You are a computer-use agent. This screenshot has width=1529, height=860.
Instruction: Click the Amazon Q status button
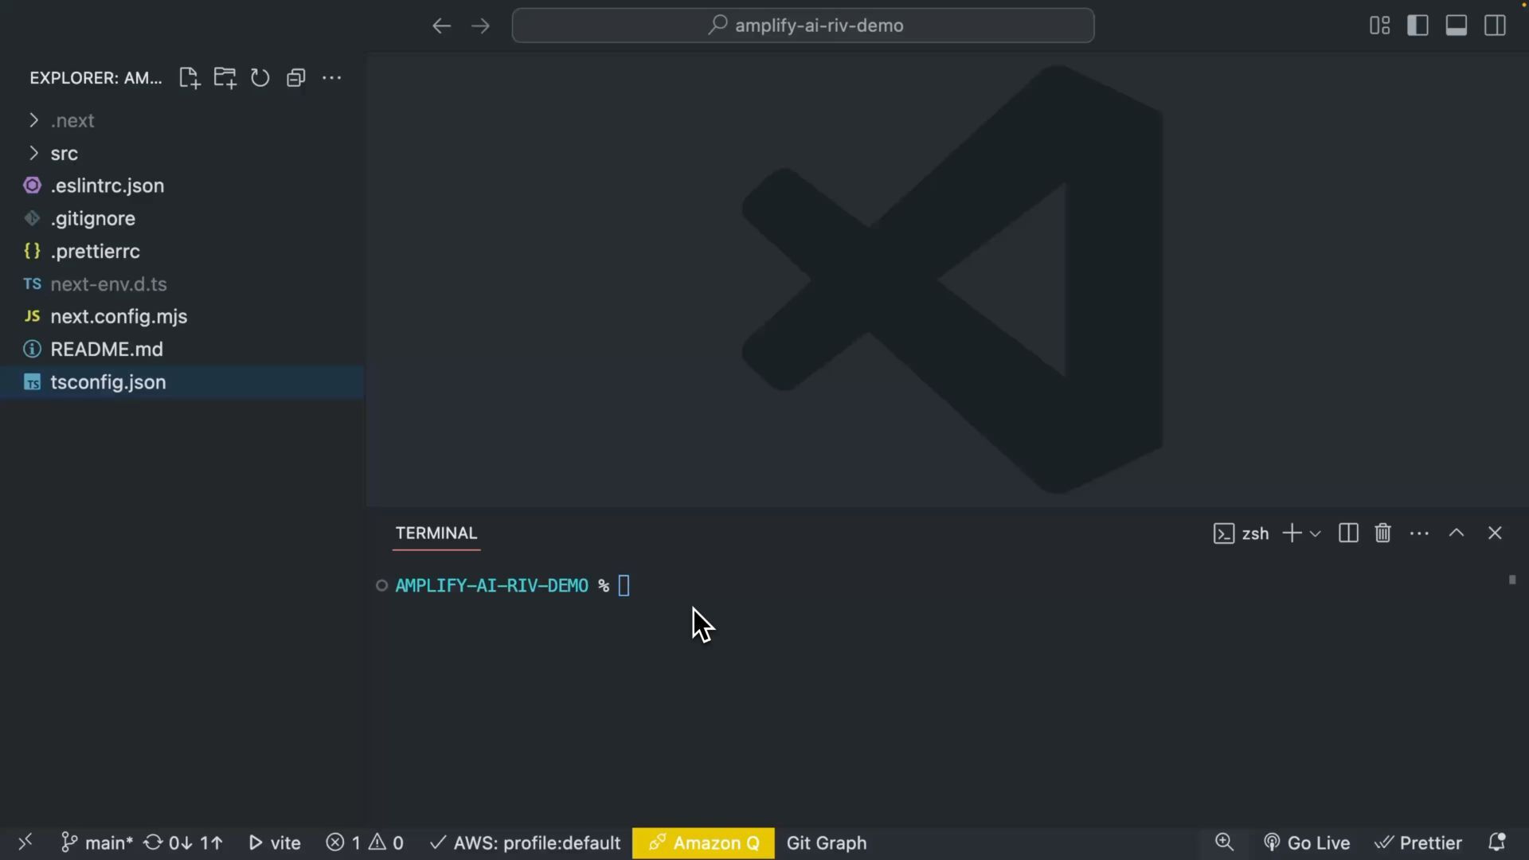[703, 842]
